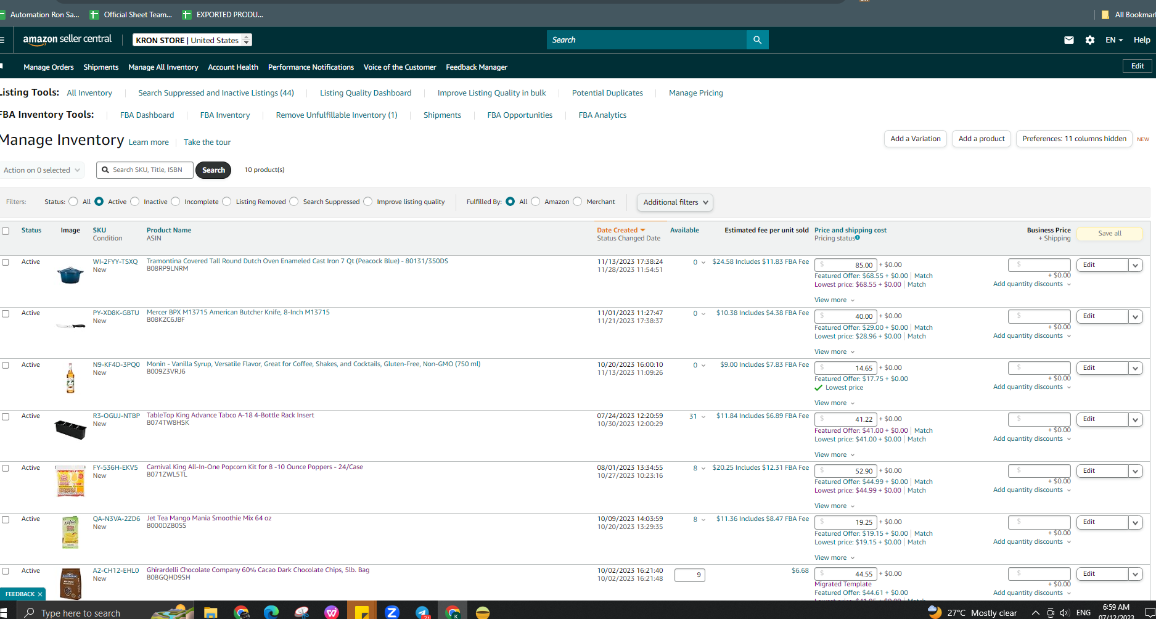The width and height of the screenshot is (1156, 619).
Task: Open the Jet Tea Mango Smoothie thumbnail
Action: pos(70,532)
